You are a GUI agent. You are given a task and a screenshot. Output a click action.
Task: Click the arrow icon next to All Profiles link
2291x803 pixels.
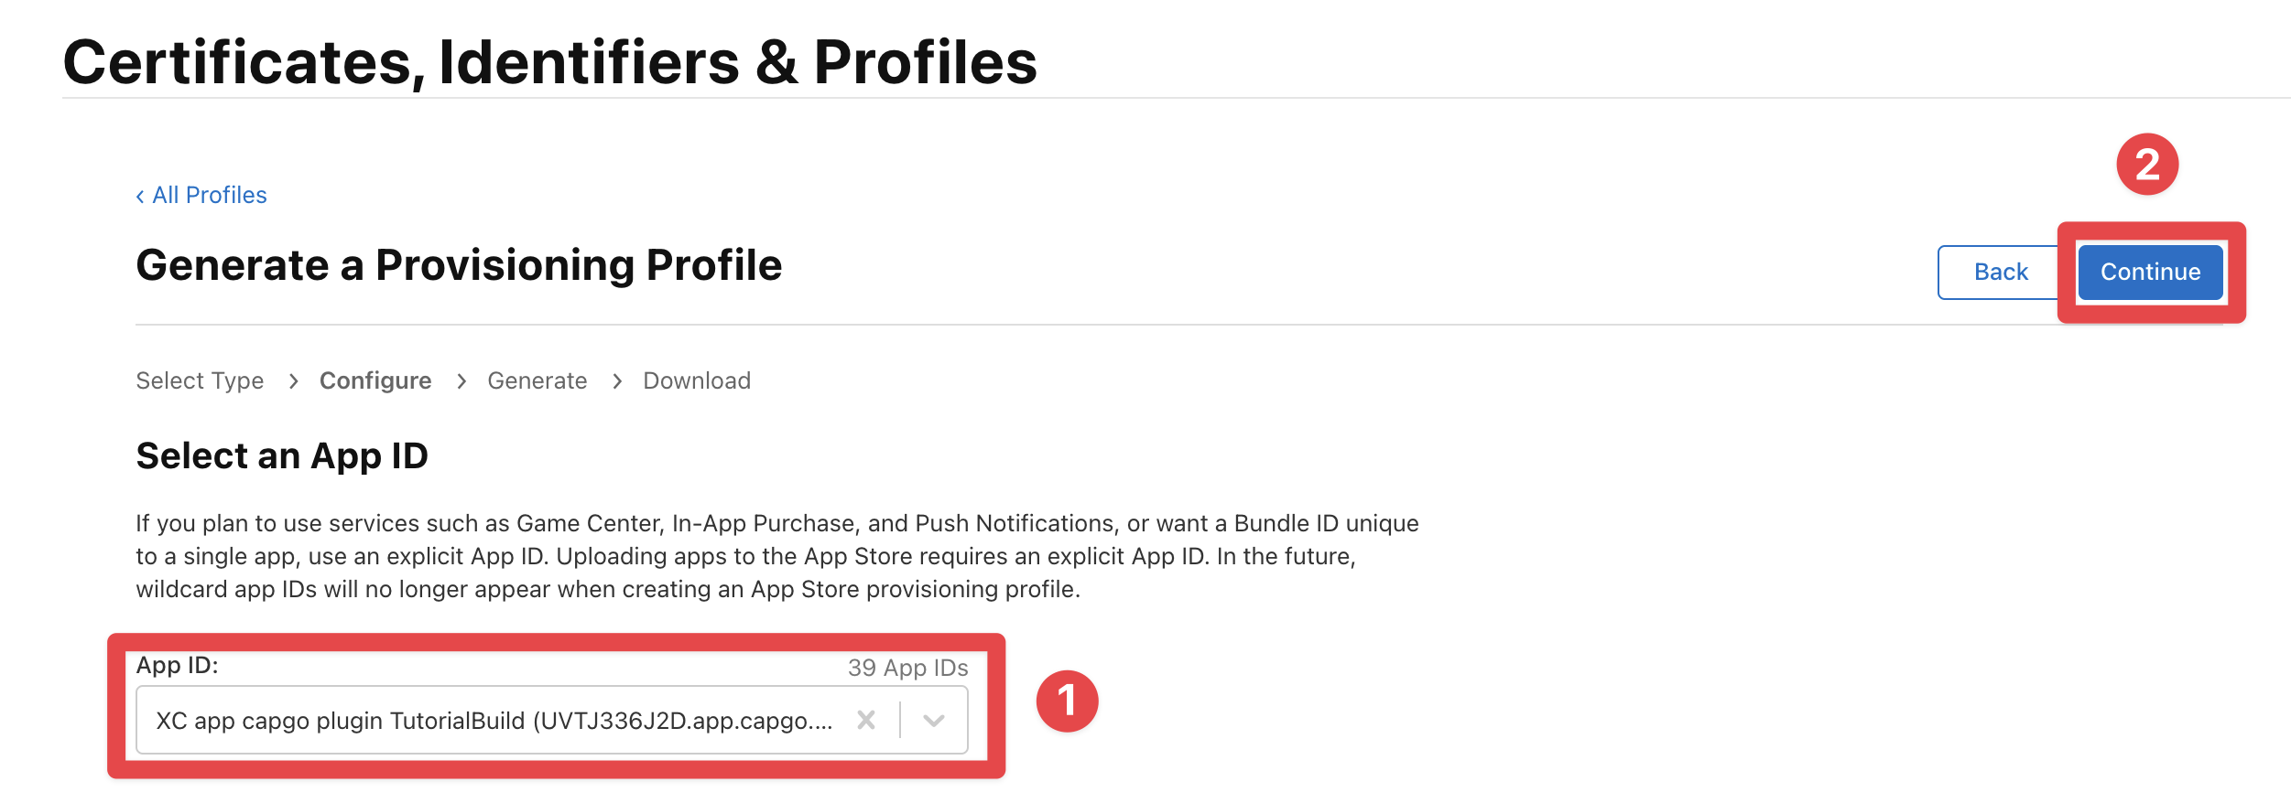click(x=141, y=195)
